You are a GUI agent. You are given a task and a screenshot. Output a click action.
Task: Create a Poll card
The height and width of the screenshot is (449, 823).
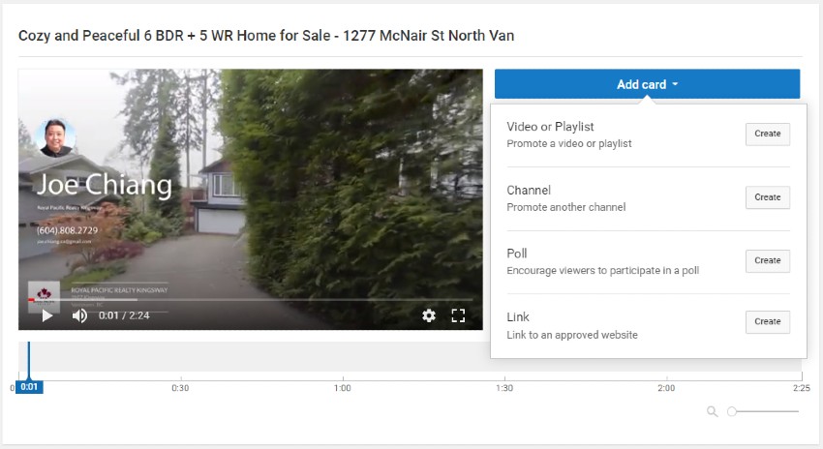tap(768, 260)
